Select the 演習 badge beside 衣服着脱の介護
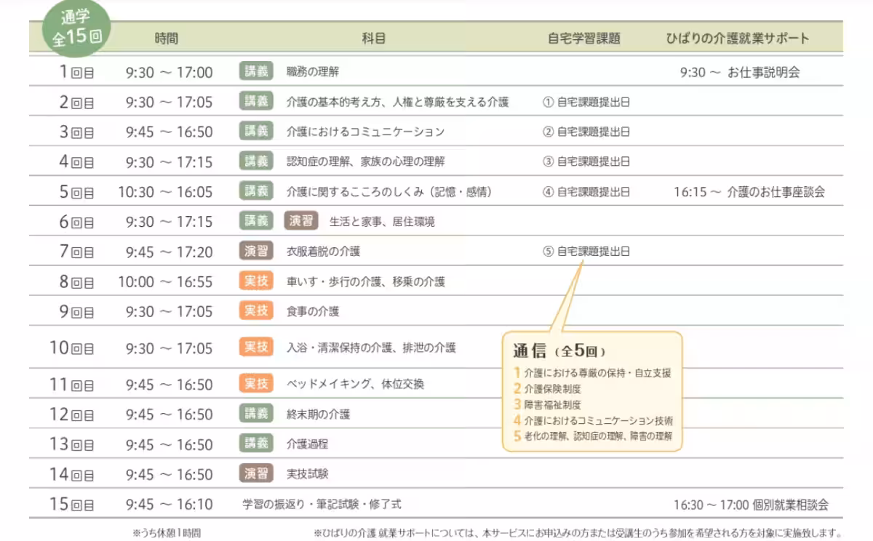 click(x=255, y=252)
